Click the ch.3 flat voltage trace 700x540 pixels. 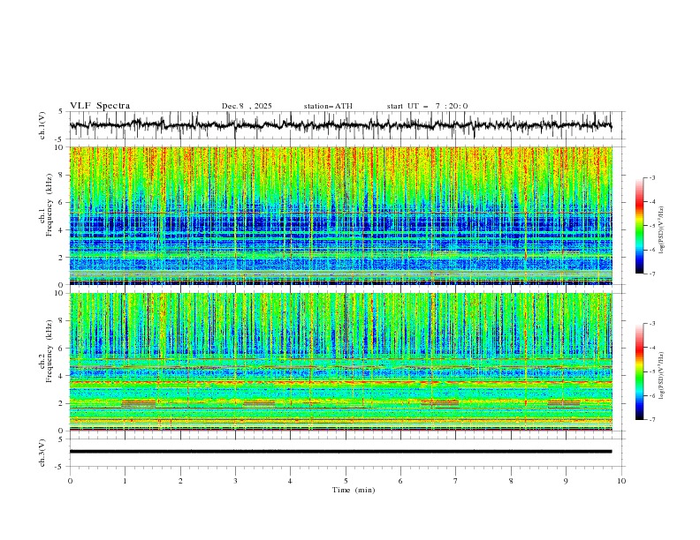click(340, 452)
